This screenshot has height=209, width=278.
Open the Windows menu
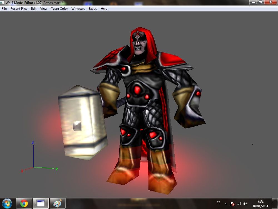78,9
